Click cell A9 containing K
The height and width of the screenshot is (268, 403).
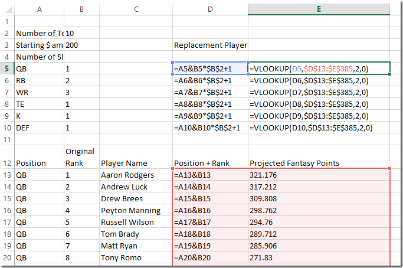(x=40, y=116)
